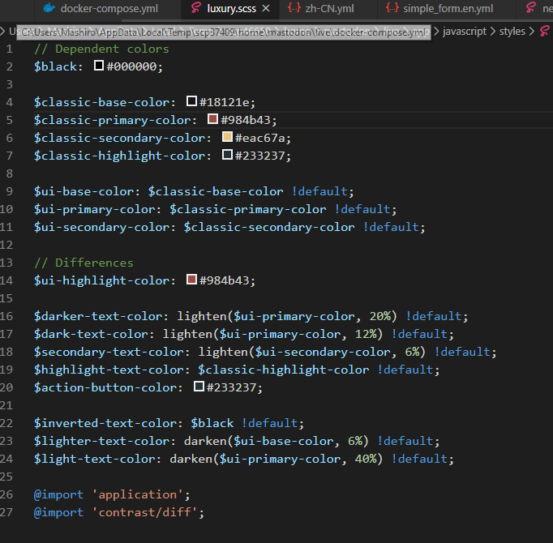The height and width of the screenshot is (543, 553).
Task: Click $darker-text-color on line 16
Action: (97, 316)
